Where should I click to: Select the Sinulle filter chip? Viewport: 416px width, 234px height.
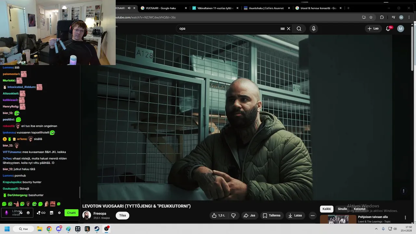point(342,209)
